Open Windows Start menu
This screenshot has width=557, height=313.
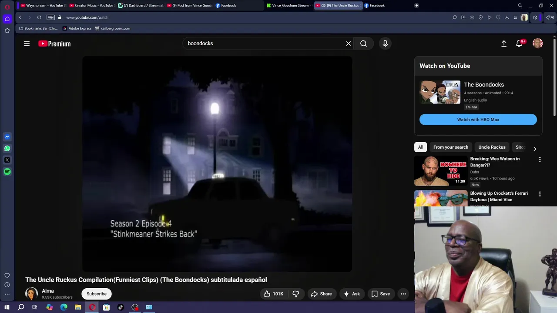(7, 307)
